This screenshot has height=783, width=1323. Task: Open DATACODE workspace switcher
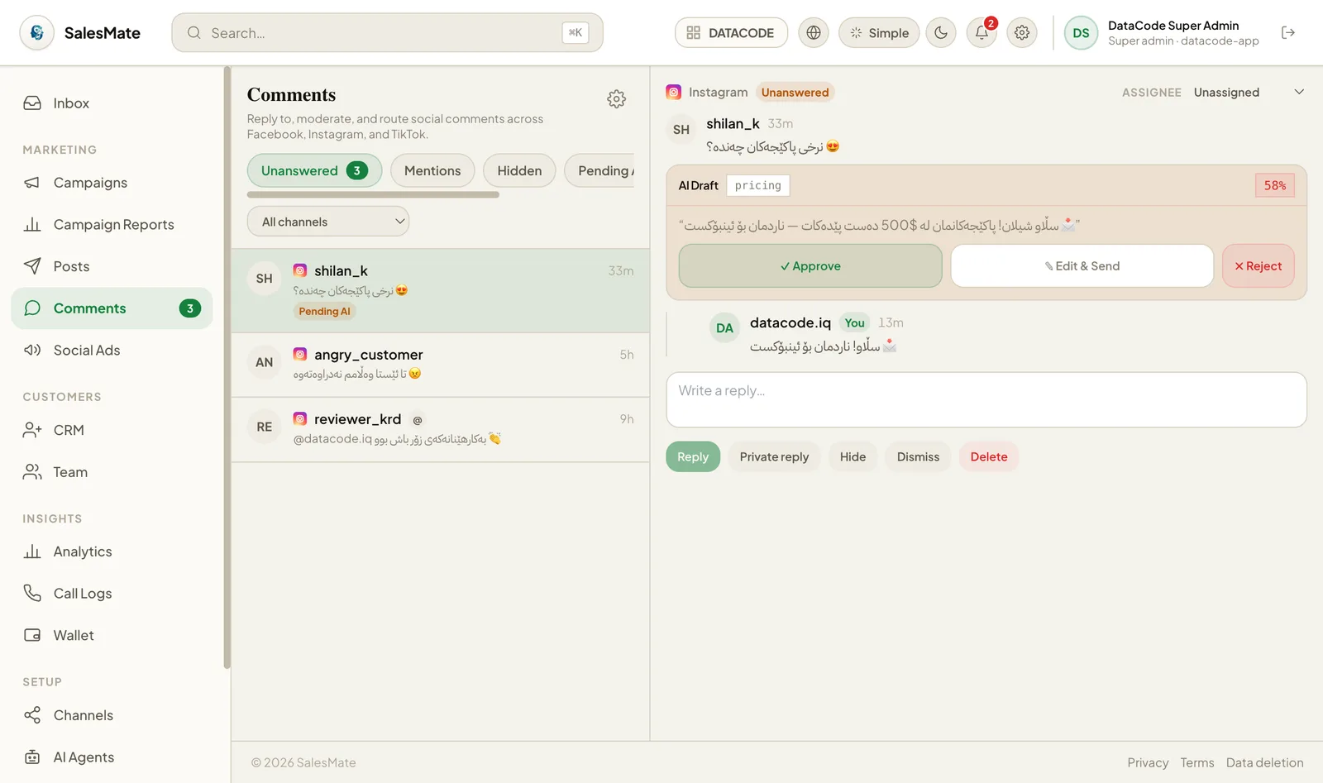[x=731, y=33]
